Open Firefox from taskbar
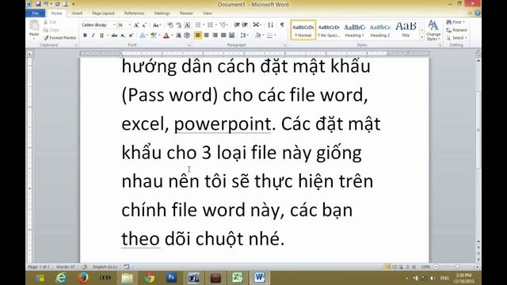Screen dimensions: 507x285 83,278
